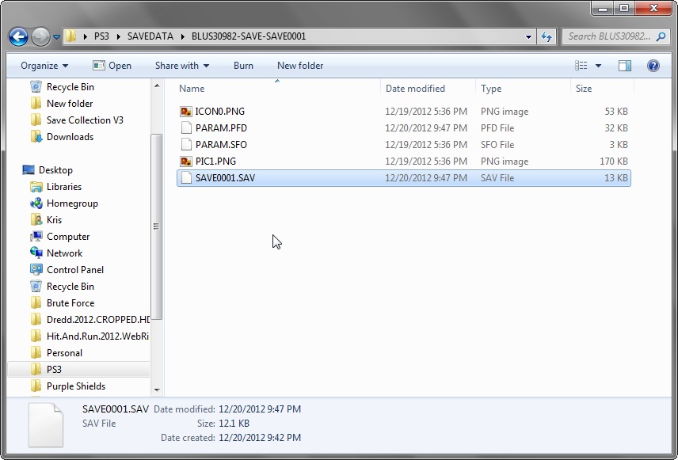The image size is (678, 460).
Task: Open New folder in the sidebar
Action: pos(70,104)
